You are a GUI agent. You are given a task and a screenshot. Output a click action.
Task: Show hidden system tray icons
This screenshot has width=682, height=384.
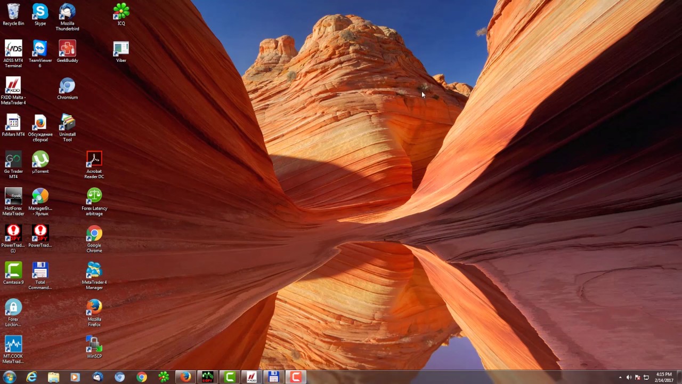tap(620, 378)
